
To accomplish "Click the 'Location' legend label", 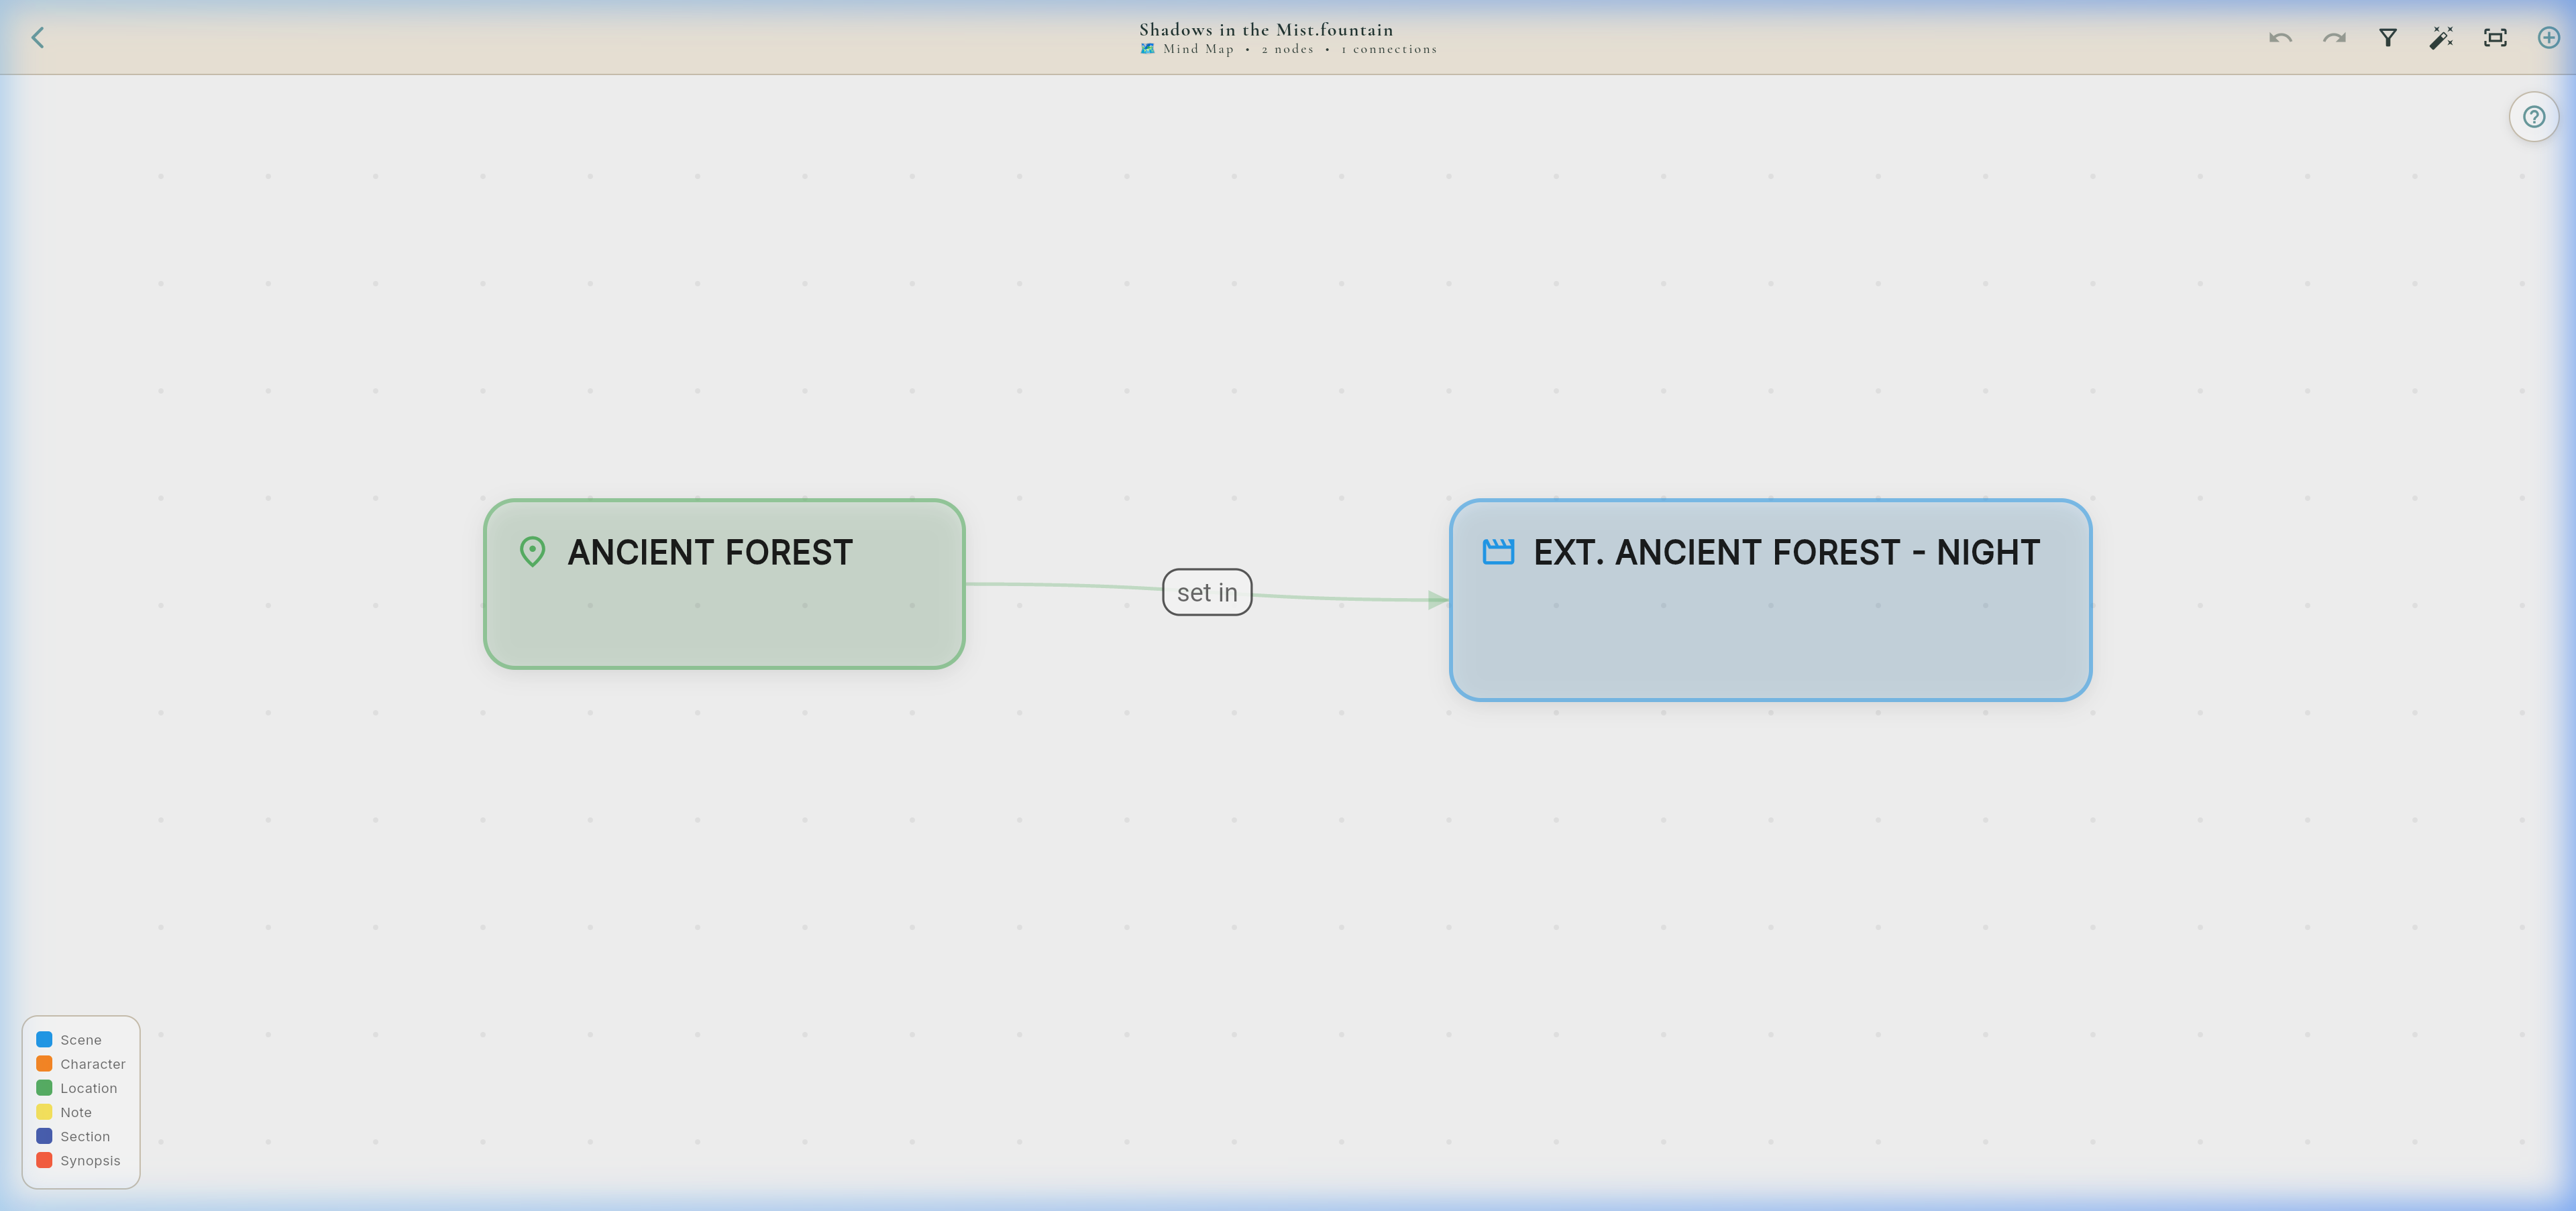I will tap(89, 1088).
